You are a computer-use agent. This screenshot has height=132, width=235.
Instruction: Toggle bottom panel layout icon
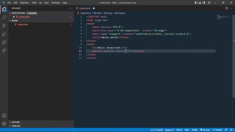(x=200, y=3)
